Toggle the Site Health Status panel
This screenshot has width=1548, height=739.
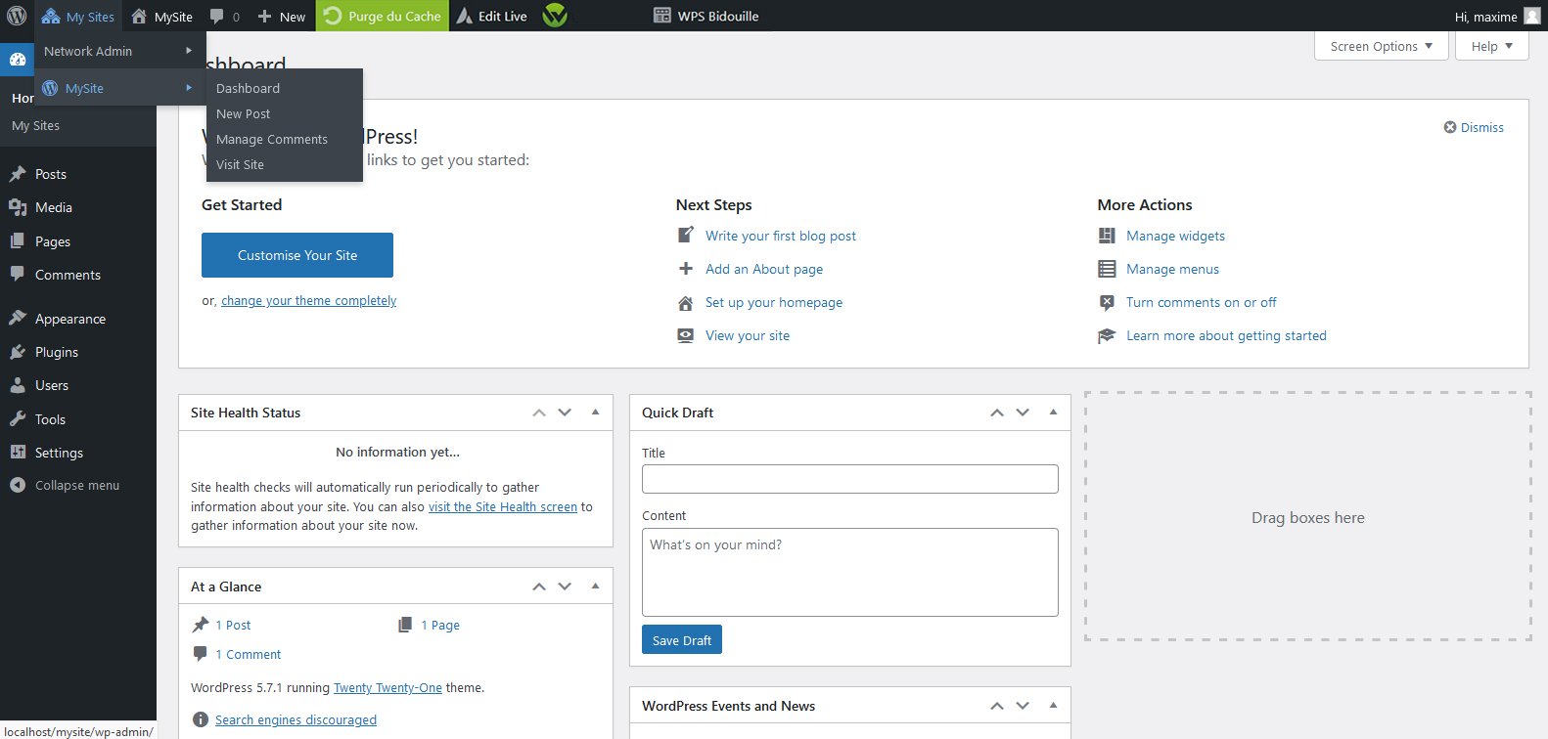595,413
